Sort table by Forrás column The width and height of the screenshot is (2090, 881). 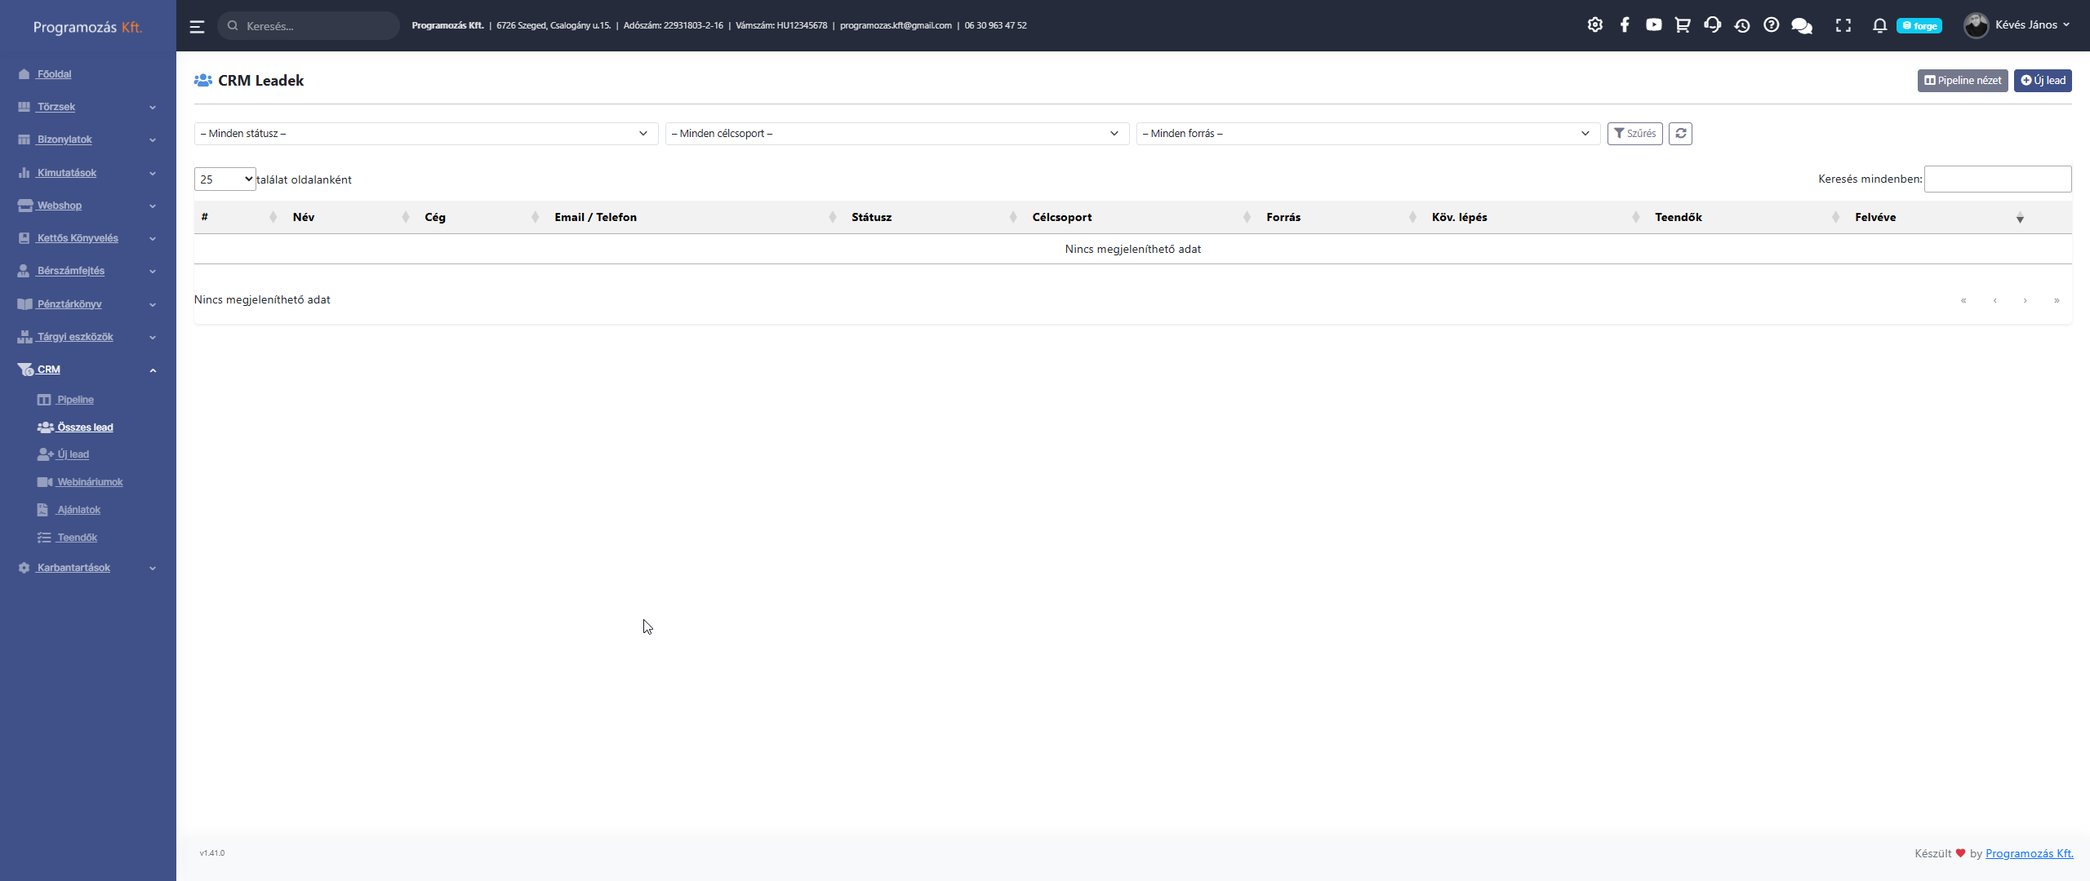(x=1341, y=217)
